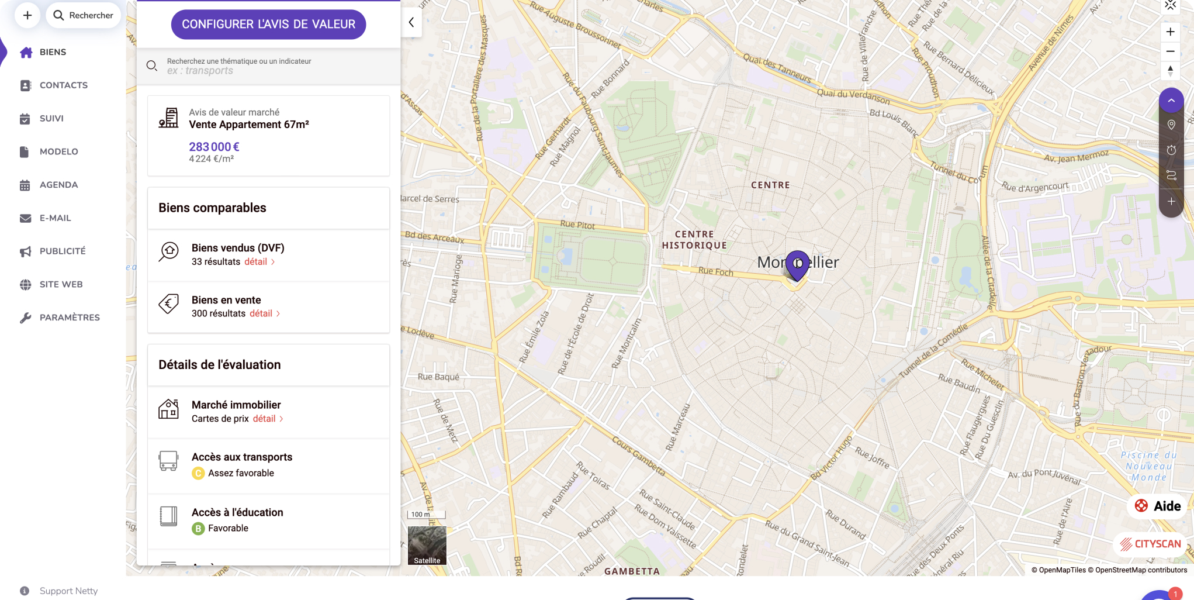Open PUBLICITÉ in the sidebar
Viewport: 1194px width, 600px height.
pos(63,251)
